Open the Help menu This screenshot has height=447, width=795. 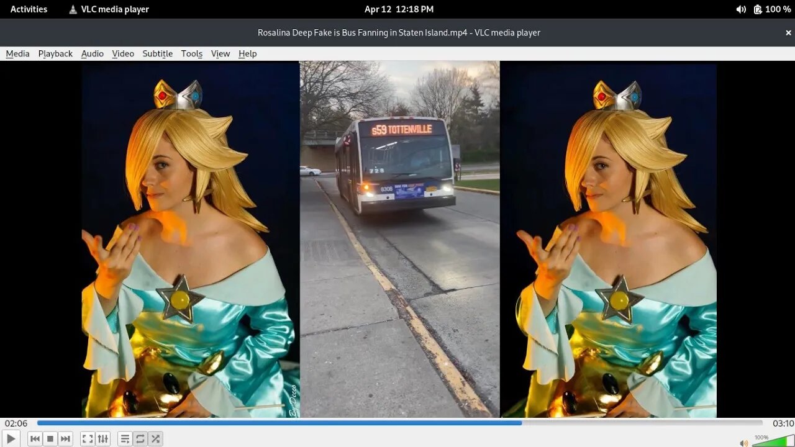click(x=247, y=53)
